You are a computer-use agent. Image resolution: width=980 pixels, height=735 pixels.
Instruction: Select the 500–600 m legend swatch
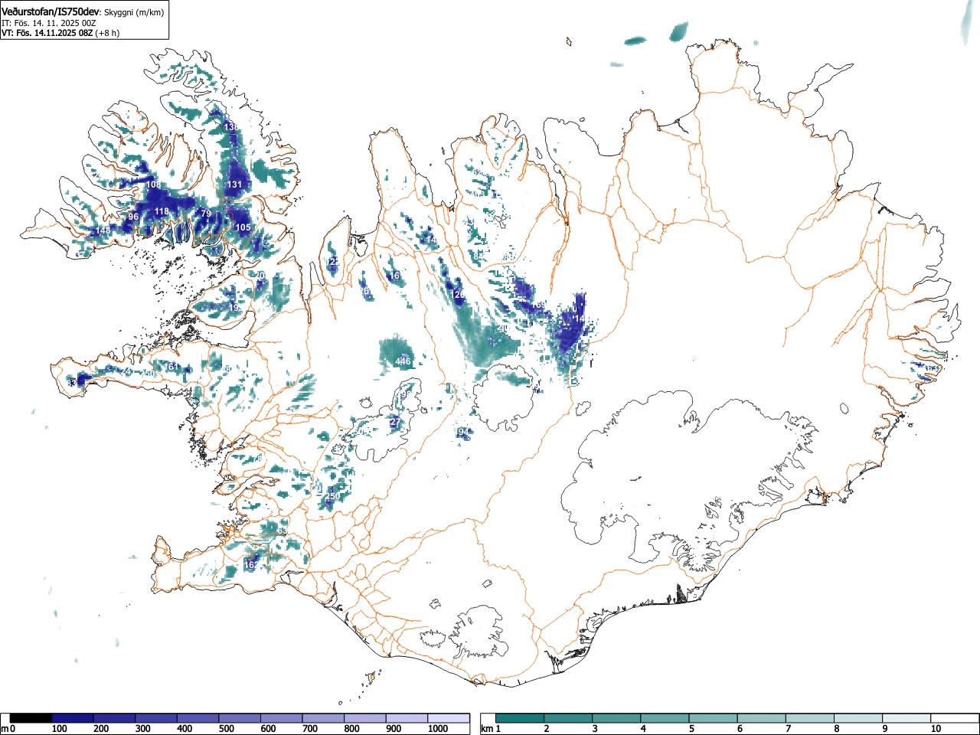240,718
